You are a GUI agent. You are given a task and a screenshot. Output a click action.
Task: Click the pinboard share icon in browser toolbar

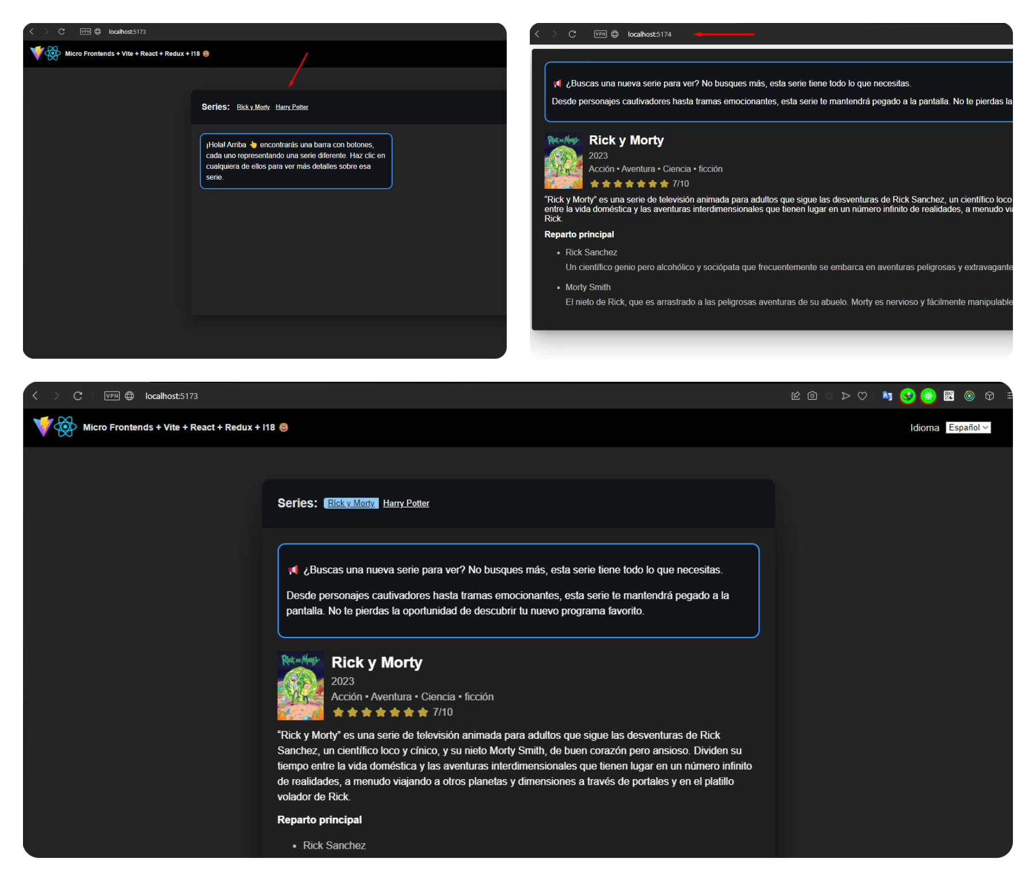point(796,396)
